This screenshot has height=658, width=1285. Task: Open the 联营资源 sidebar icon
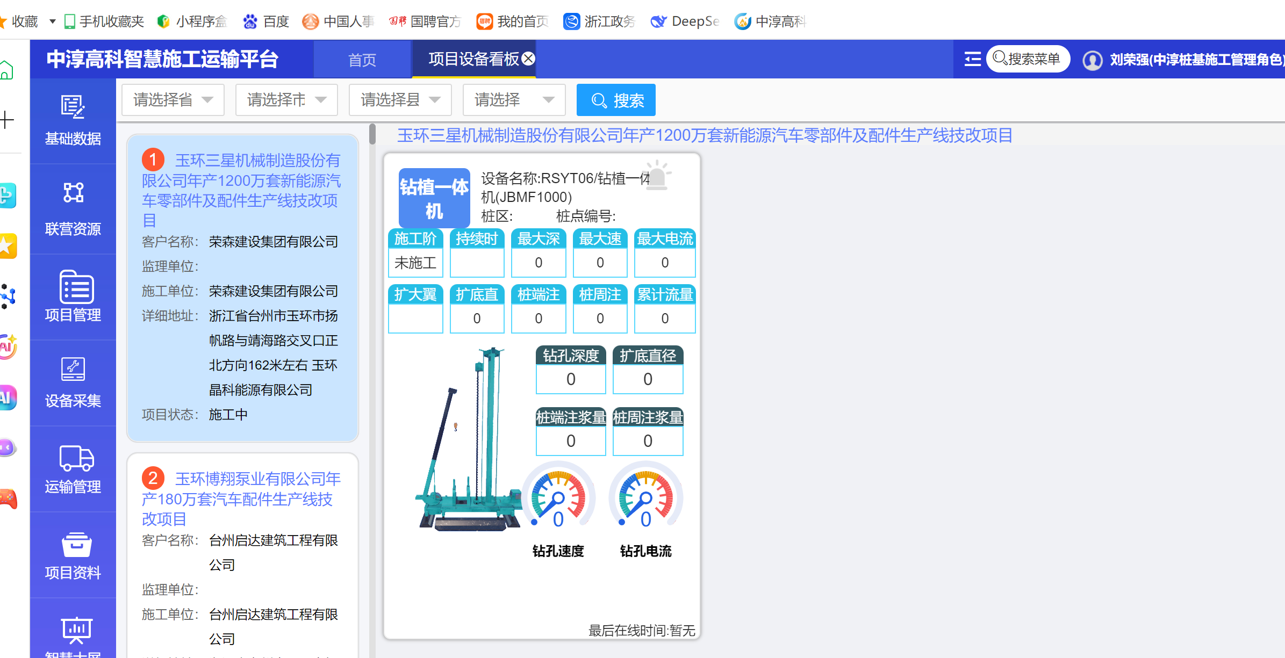coord(73,193)
